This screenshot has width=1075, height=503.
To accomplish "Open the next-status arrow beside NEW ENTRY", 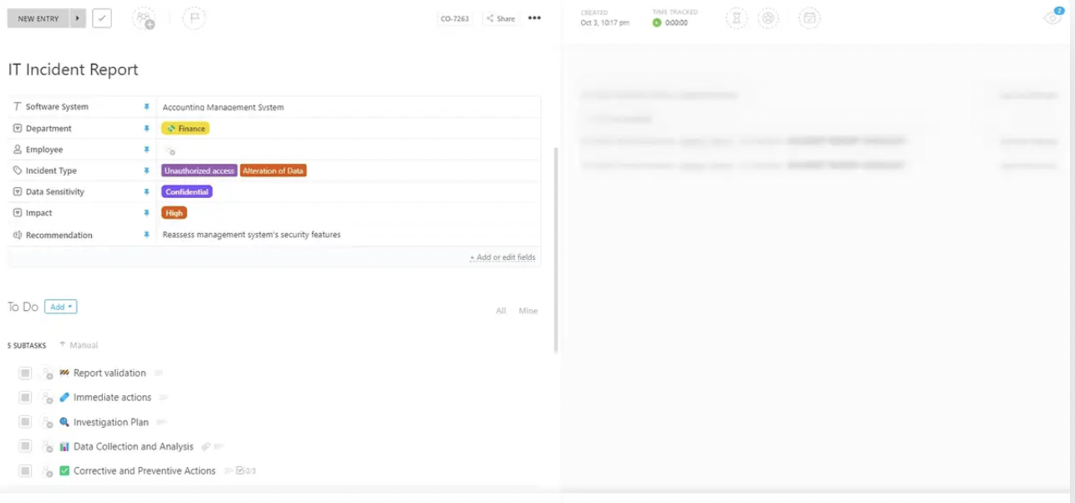I will (x=78, y=18).
